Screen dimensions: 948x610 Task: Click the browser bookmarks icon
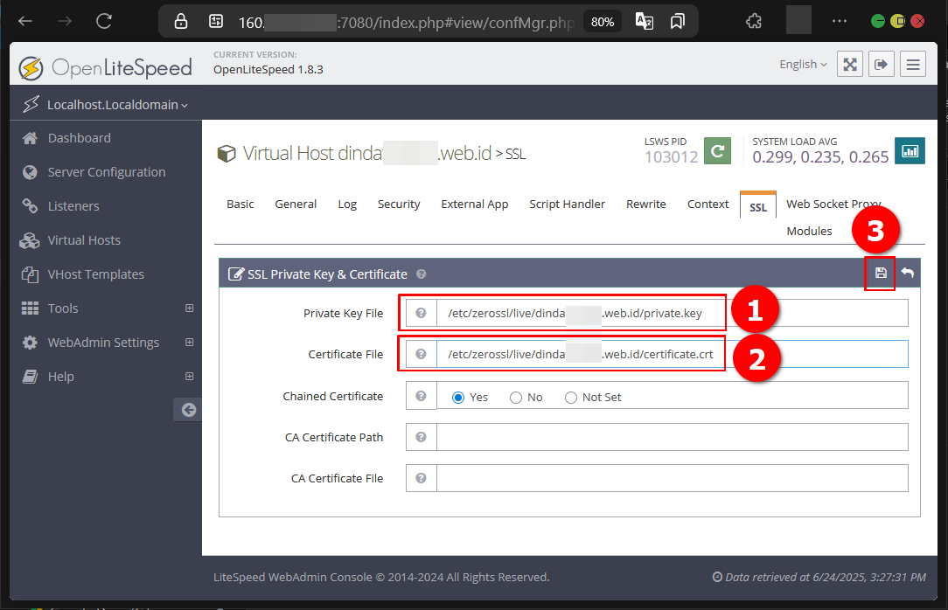point(677,22)
